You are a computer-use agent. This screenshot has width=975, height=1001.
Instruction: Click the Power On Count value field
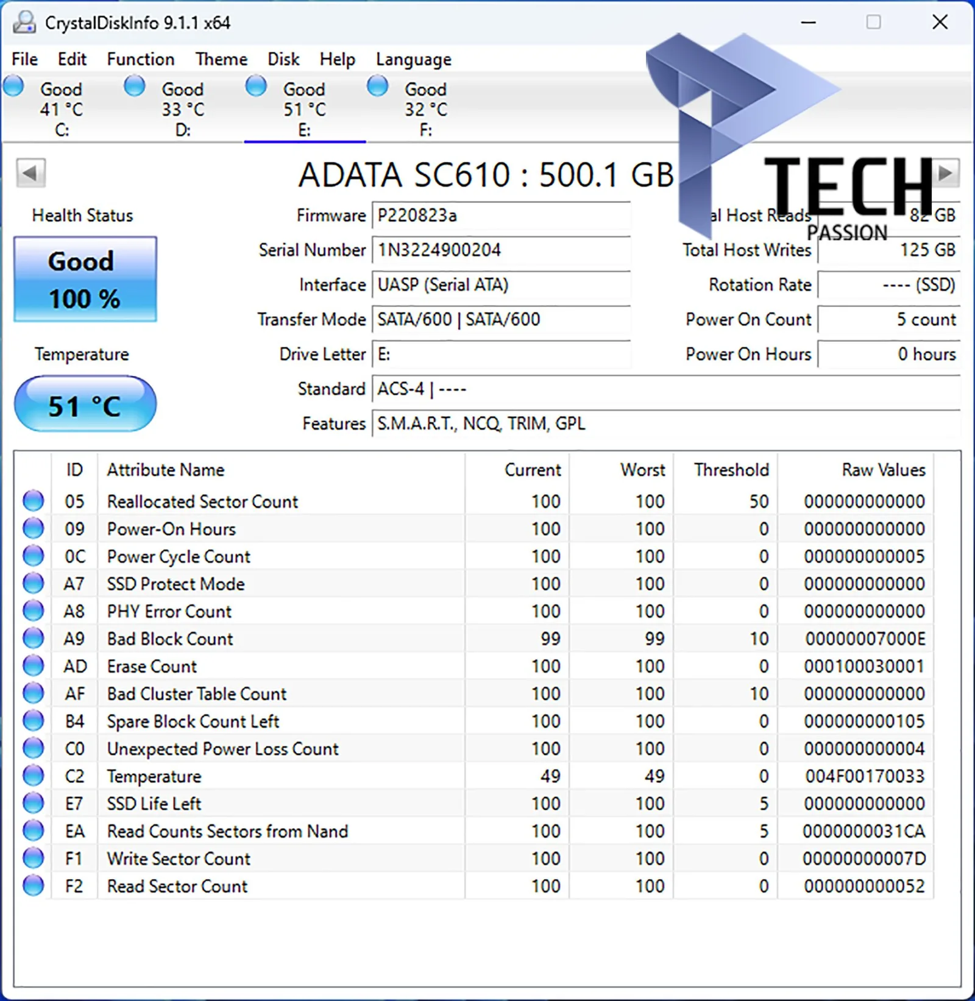coord(889,320)
